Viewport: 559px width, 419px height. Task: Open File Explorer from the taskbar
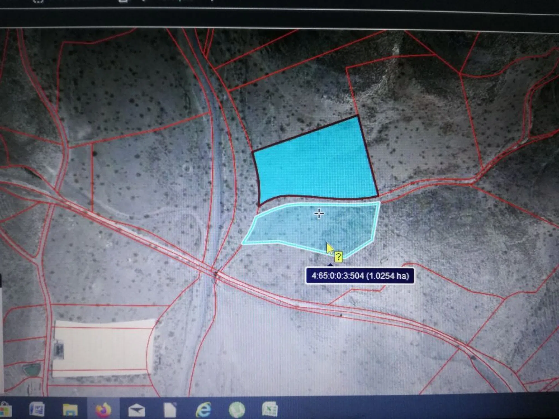[70, 410]
